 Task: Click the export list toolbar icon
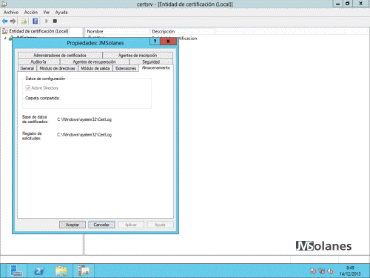tap(24, 21)
